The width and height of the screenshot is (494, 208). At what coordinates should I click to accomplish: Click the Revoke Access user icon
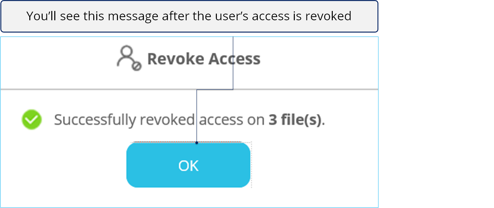(129, 58)
